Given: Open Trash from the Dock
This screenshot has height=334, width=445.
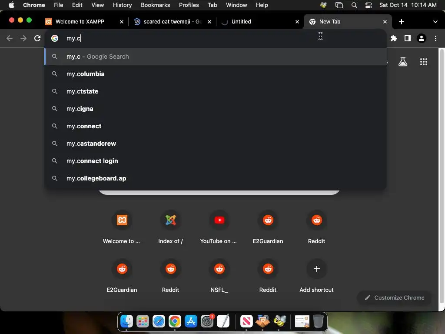Looking at the screenshot, I should [318, 321].
